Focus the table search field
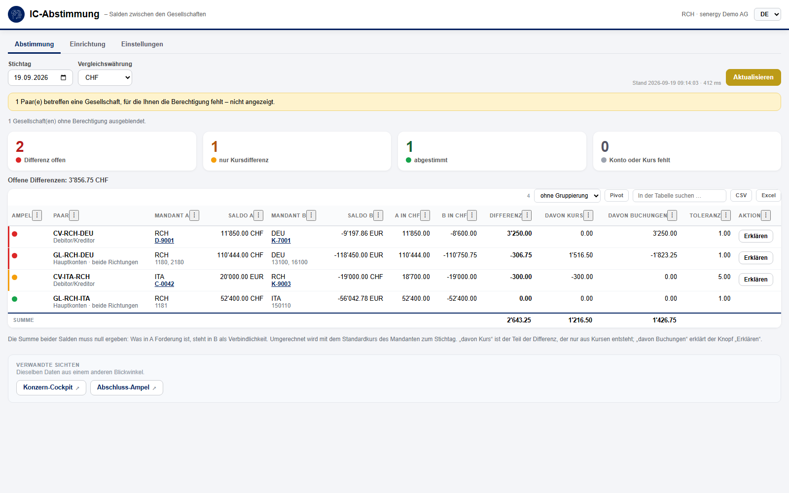Image resolution: width=789 pixels, height=493 pixels. tap(679, 196)
